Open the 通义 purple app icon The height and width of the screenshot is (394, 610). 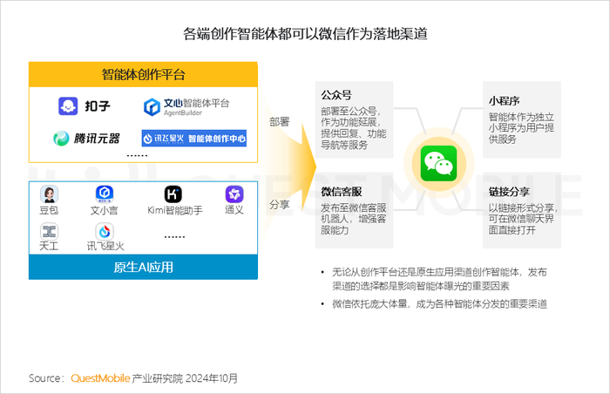[234, 194]
